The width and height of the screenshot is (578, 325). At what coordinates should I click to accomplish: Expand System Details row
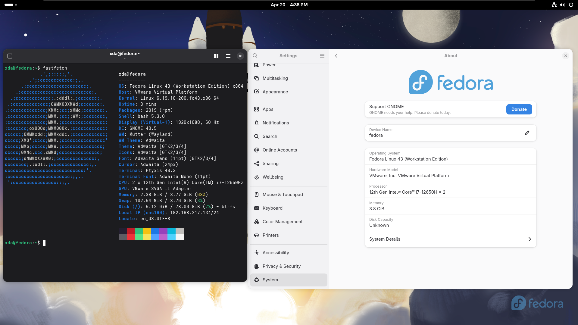pos(451,239)
